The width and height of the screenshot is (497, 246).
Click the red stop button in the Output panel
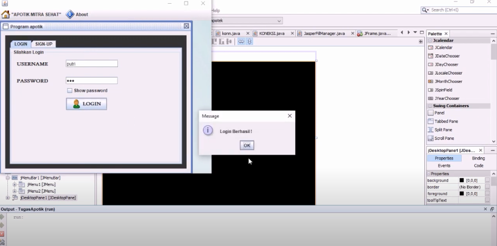click(2, 234)
